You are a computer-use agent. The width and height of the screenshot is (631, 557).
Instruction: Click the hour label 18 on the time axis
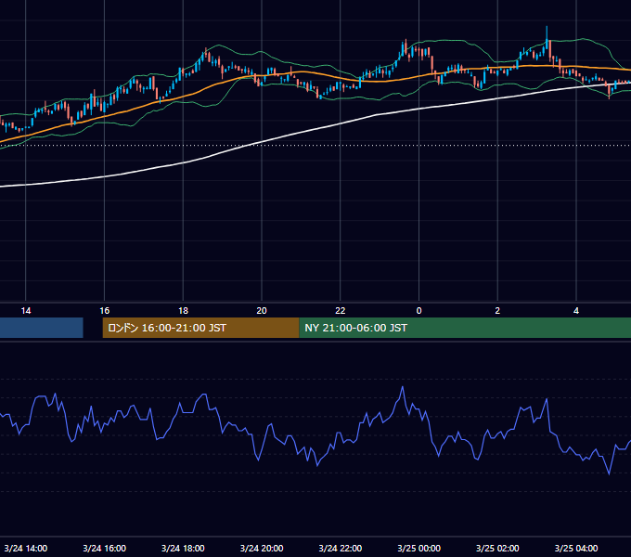point(183,310)
